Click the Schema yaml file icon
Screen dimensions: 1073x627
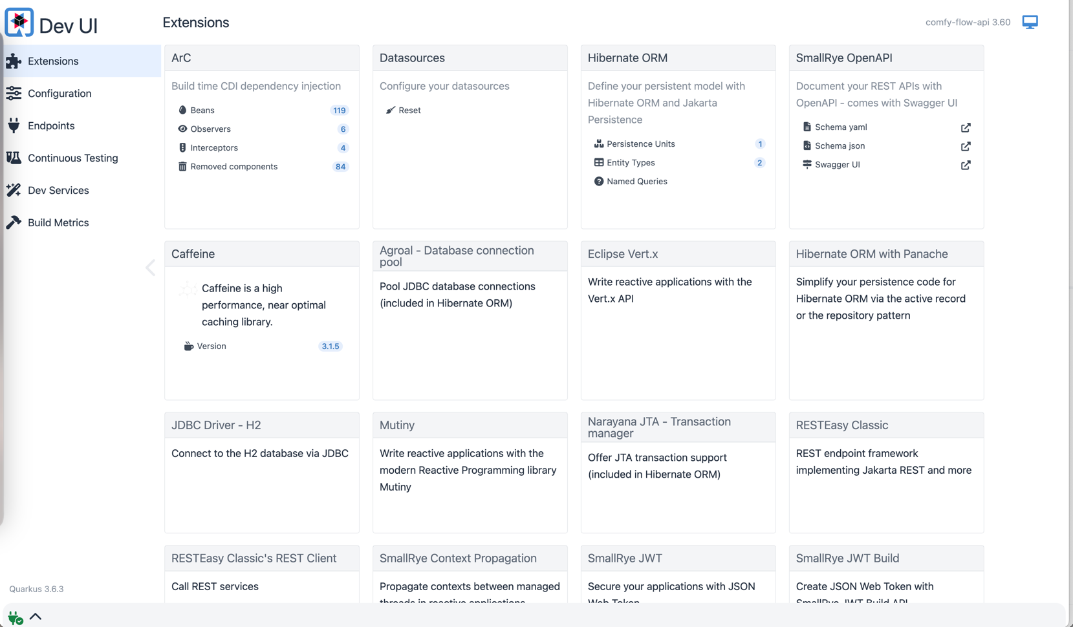807,127
